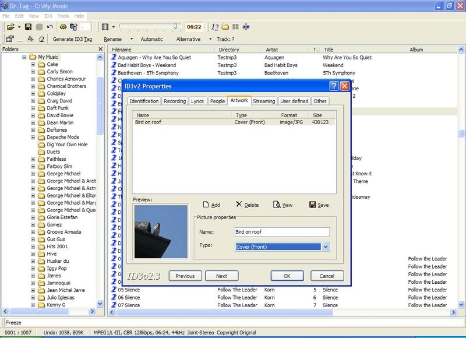The height and width of the screenshot is (338, 466).
Task: Click the yellow folder icon in right toolbar group
Action: pos(225,27)
